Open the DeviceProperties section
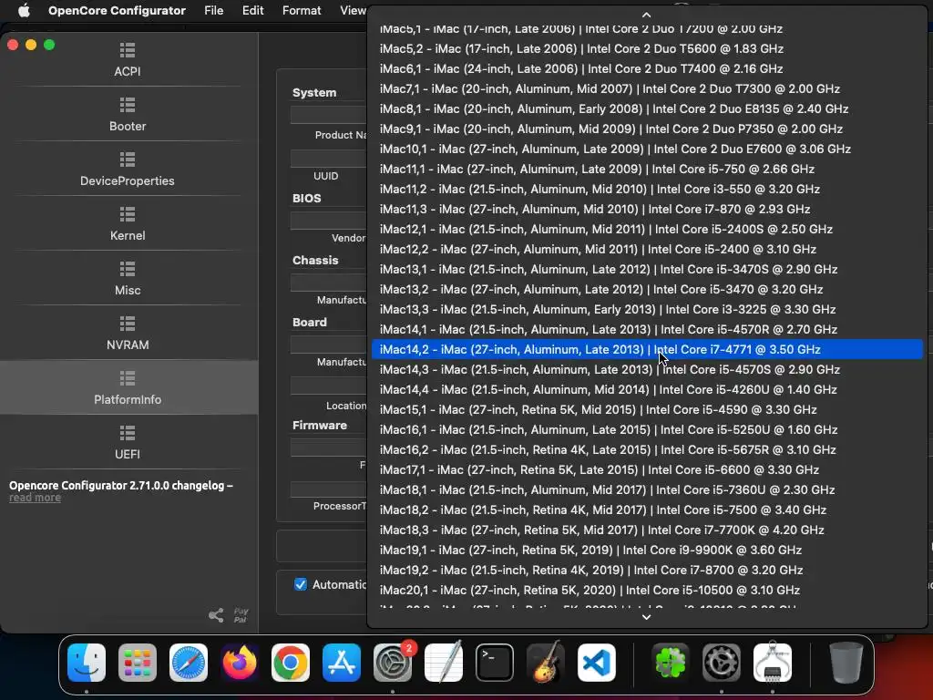Viewport: 933px width, 700px height. (128, 169)
